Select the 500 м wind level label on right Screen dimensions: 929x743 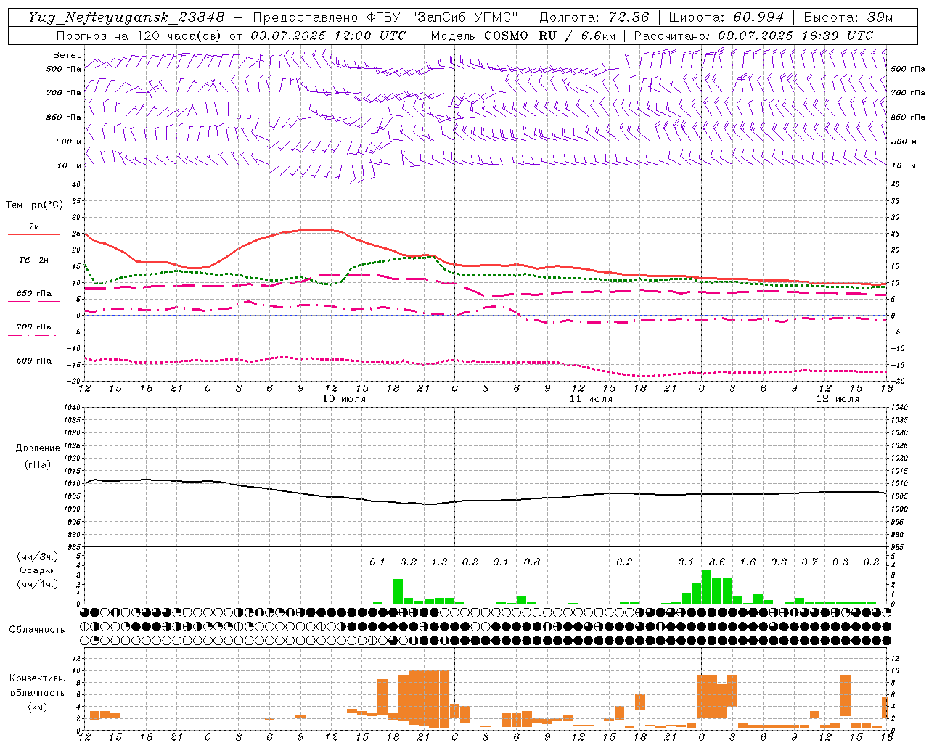pos(904,141)
